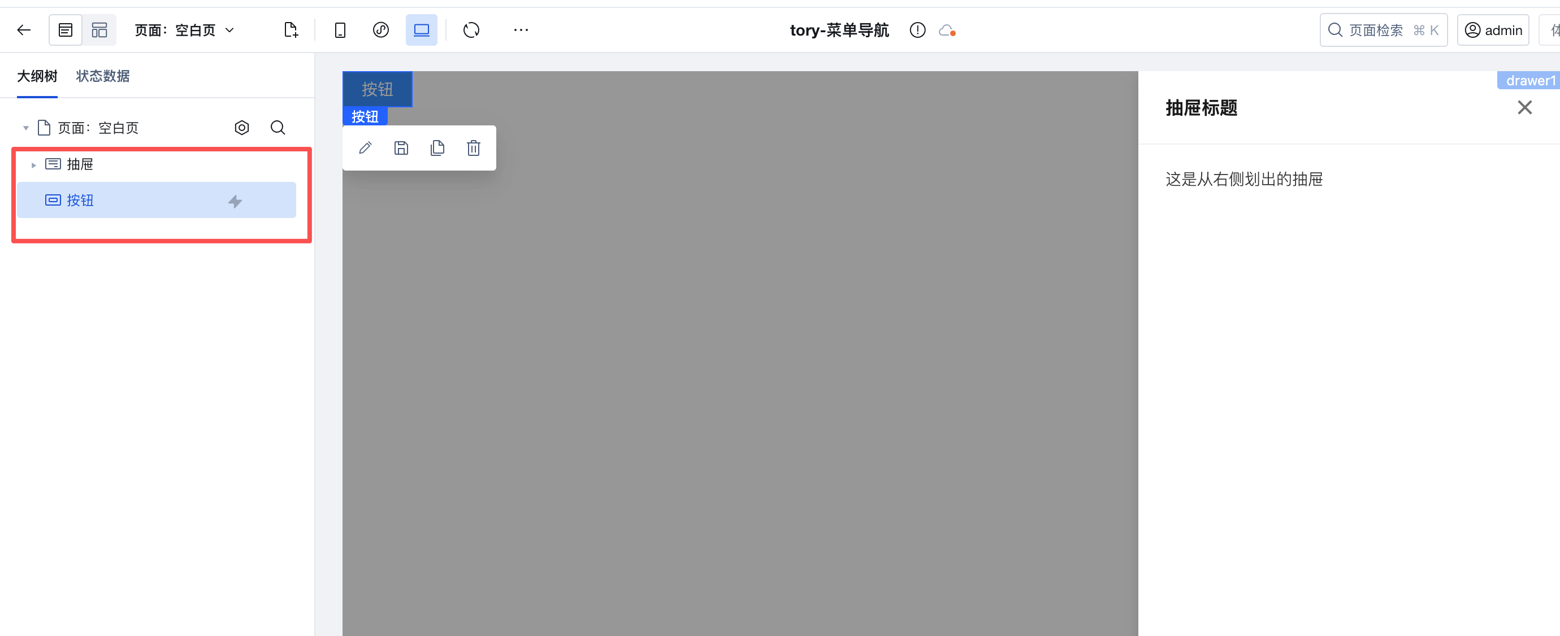
Task: Toggle the desktop laptop preview mode
Action: (422, 29)
